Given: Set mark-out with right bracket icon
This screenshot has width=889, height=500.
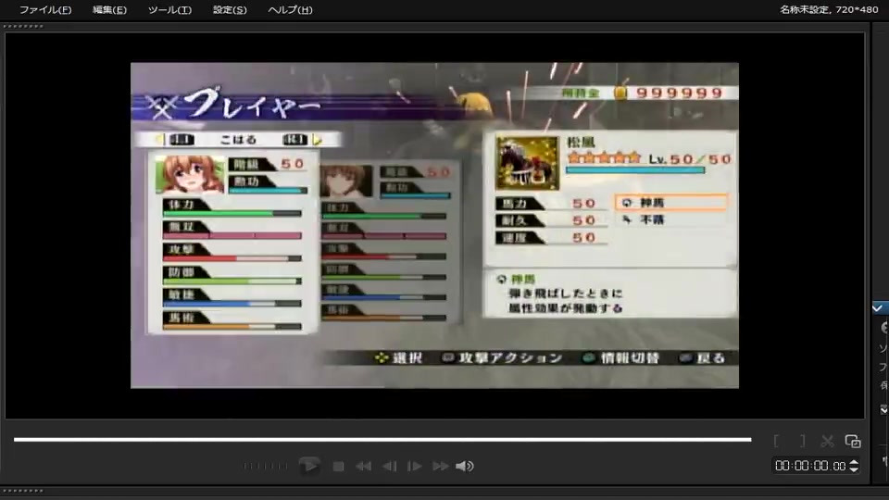Looking at the screenshot, I should coord(802,441).
